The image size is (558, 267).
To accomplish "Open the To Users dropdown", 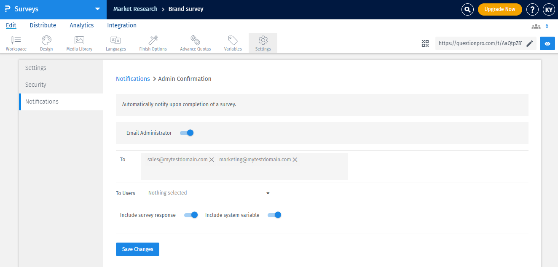I will click(x=208, y=193).
